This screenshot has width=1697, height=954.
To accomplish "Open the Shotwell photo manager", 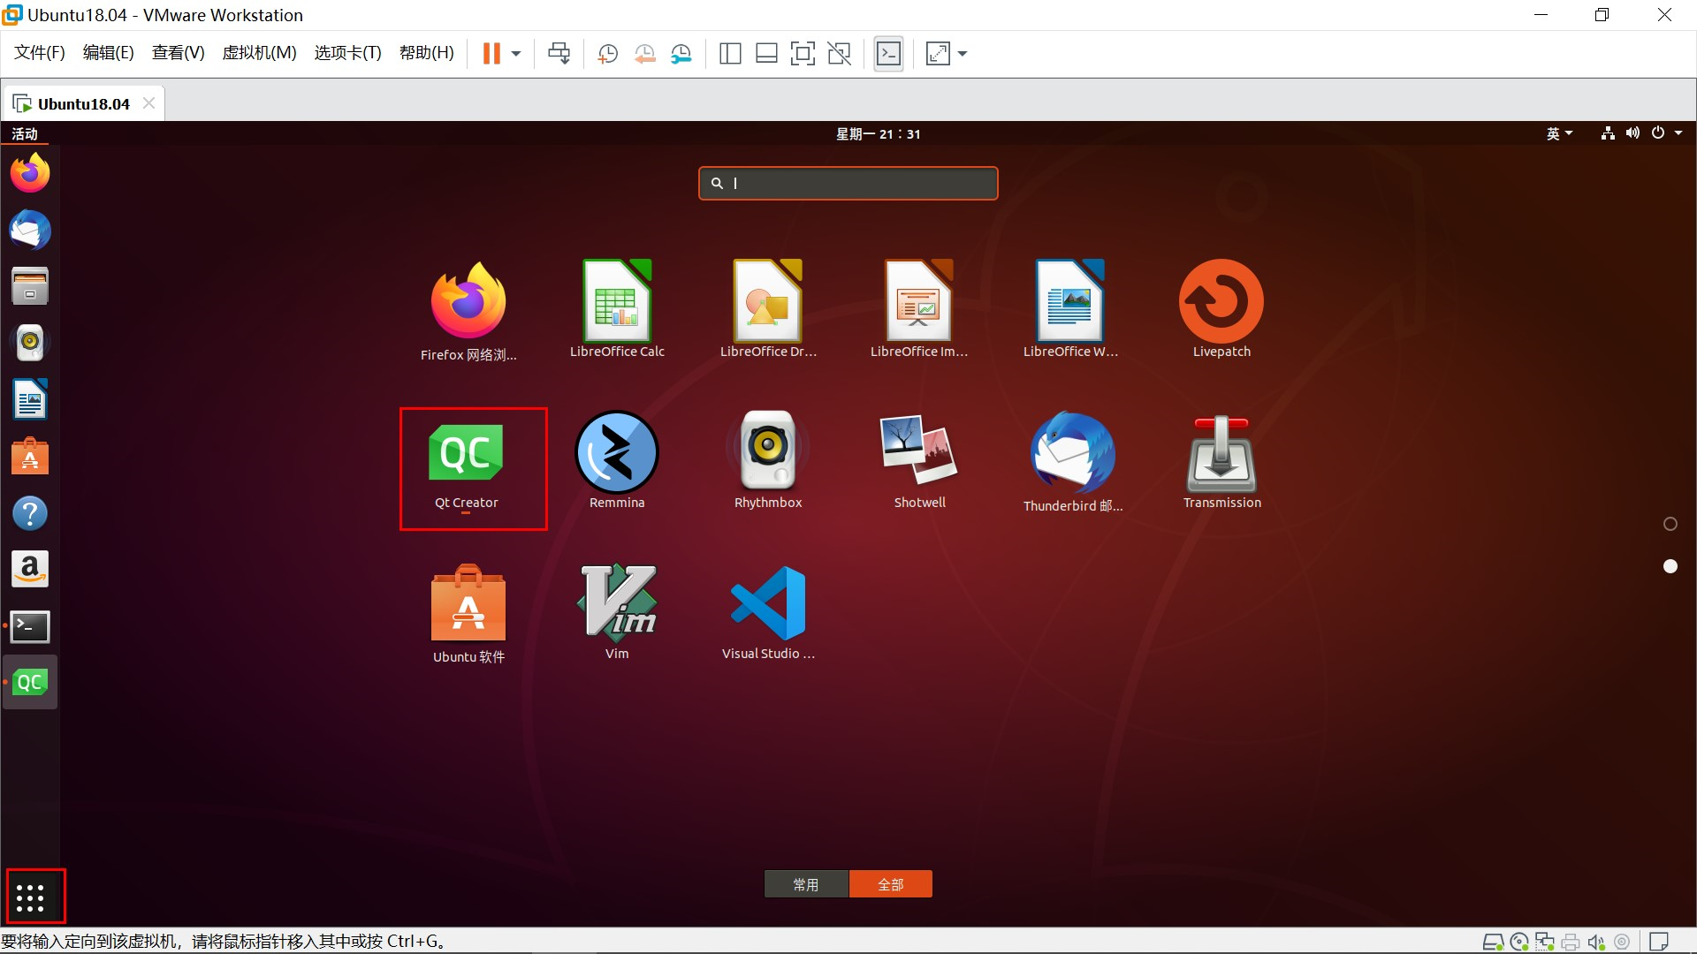I will (919, 451).
